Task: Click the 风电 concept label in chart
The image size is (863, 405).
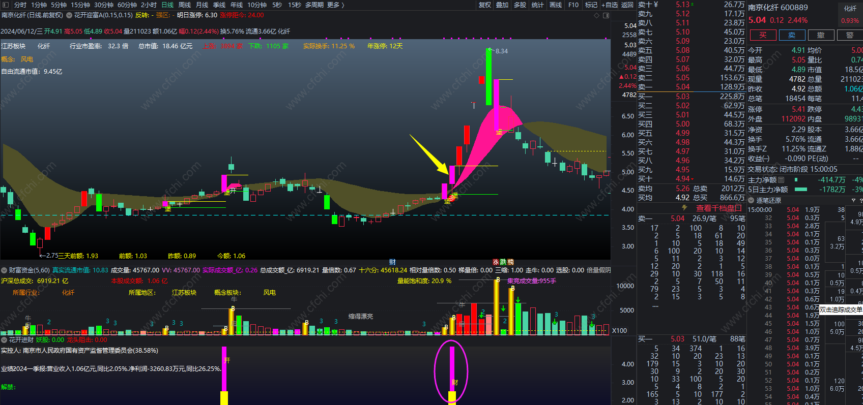Action: pyautogui.click(x=27, y=59)
